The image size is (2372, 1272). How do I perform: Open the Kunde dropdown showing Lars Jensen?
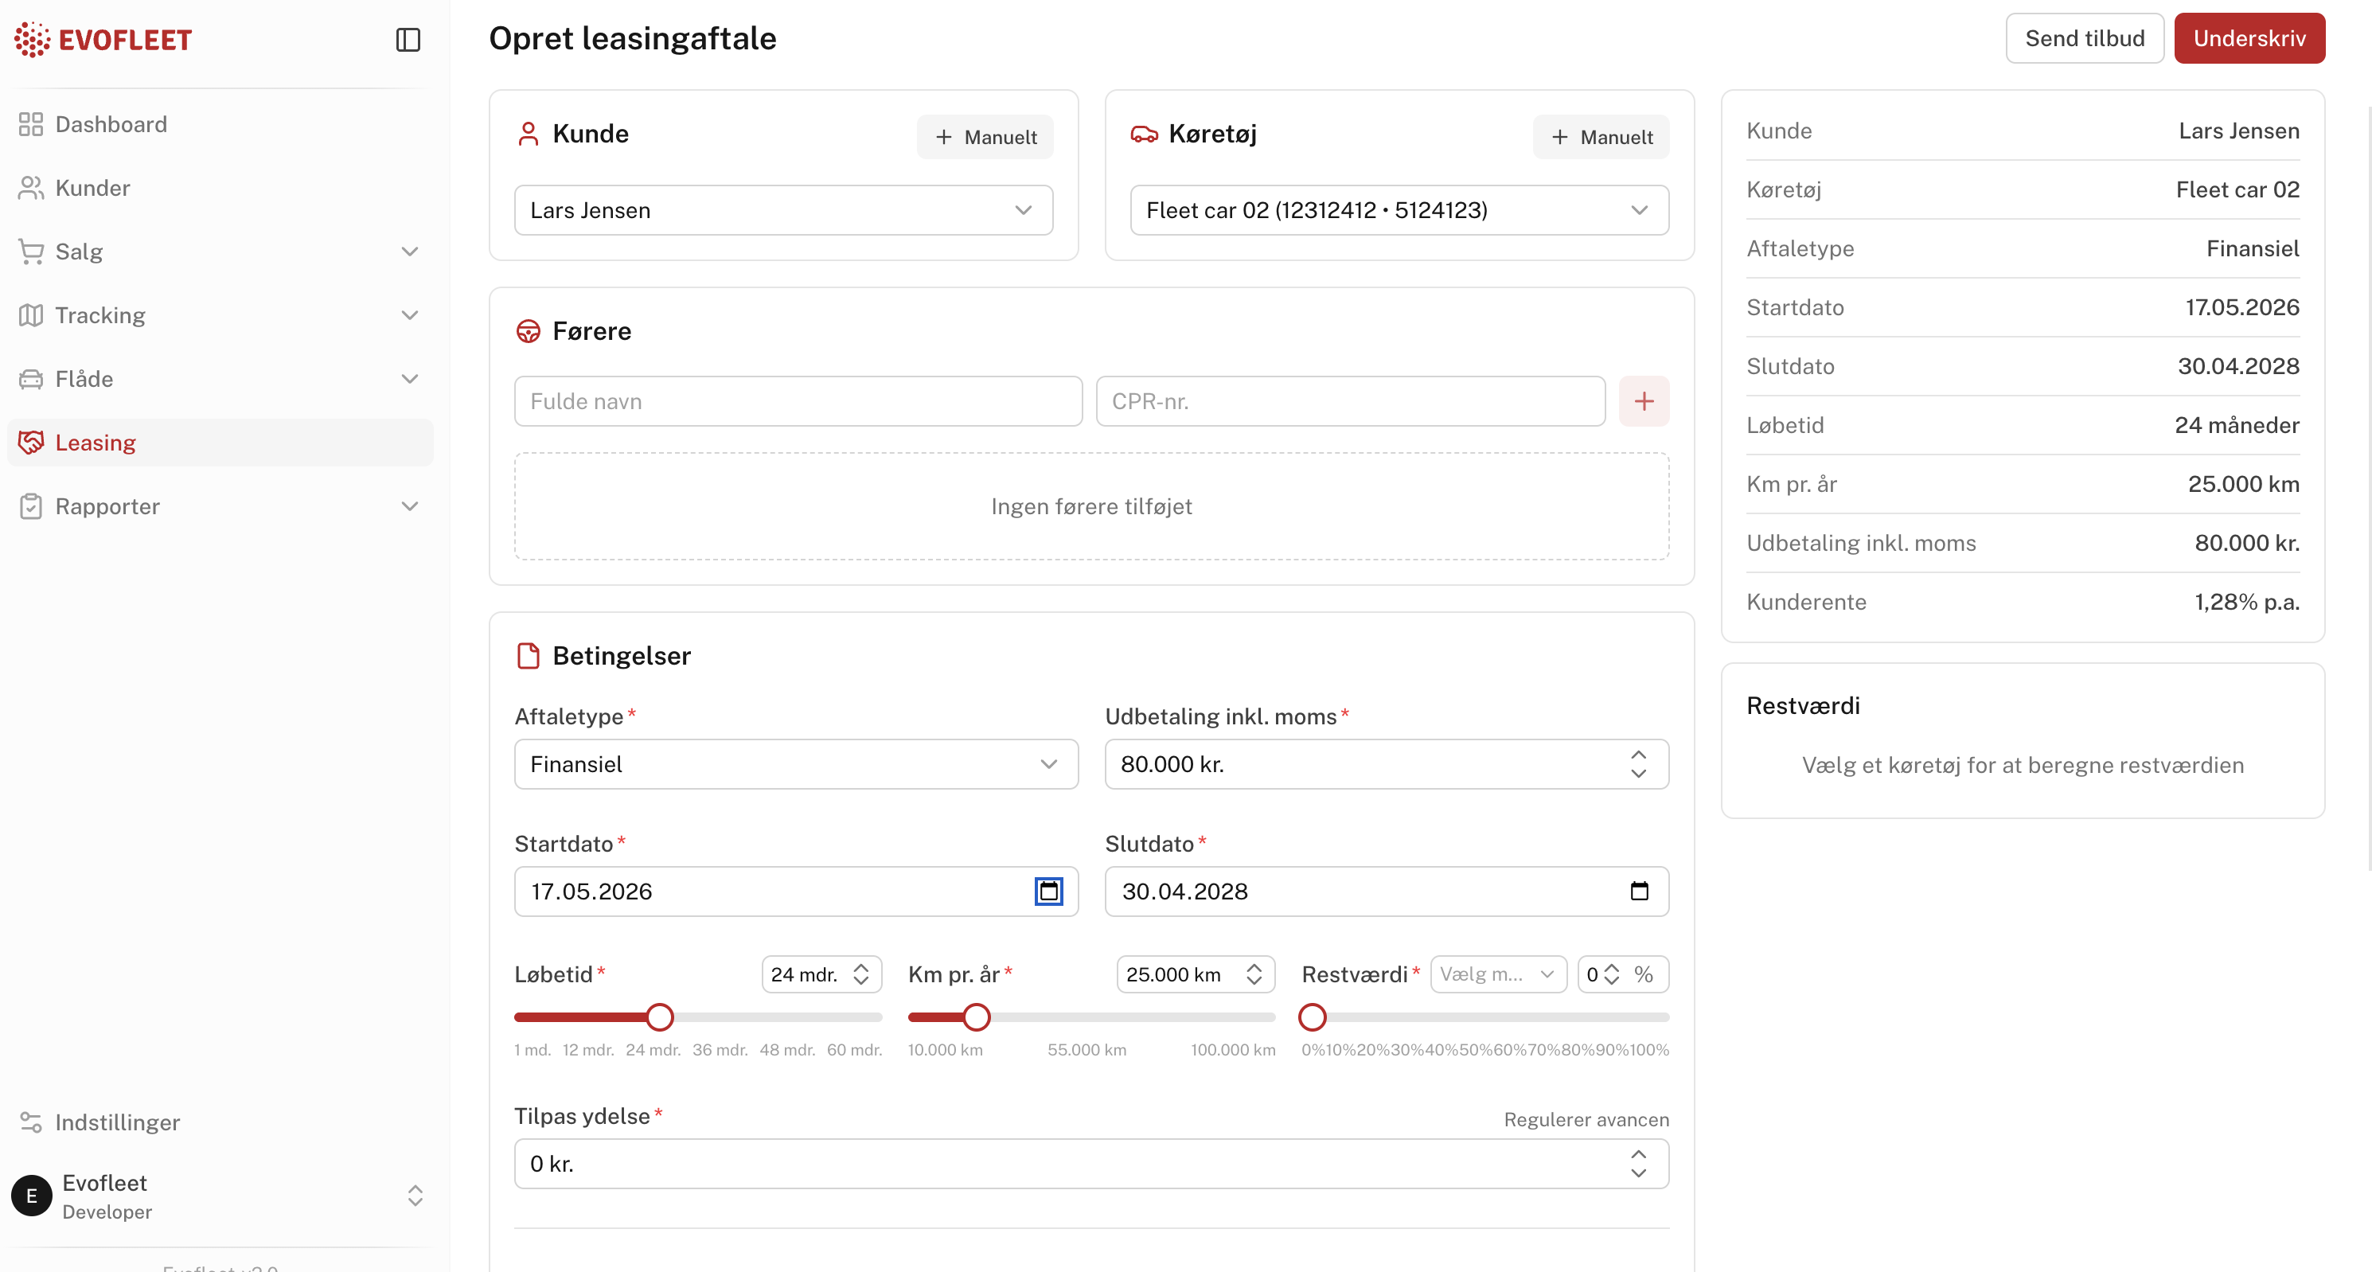[783, 210]
